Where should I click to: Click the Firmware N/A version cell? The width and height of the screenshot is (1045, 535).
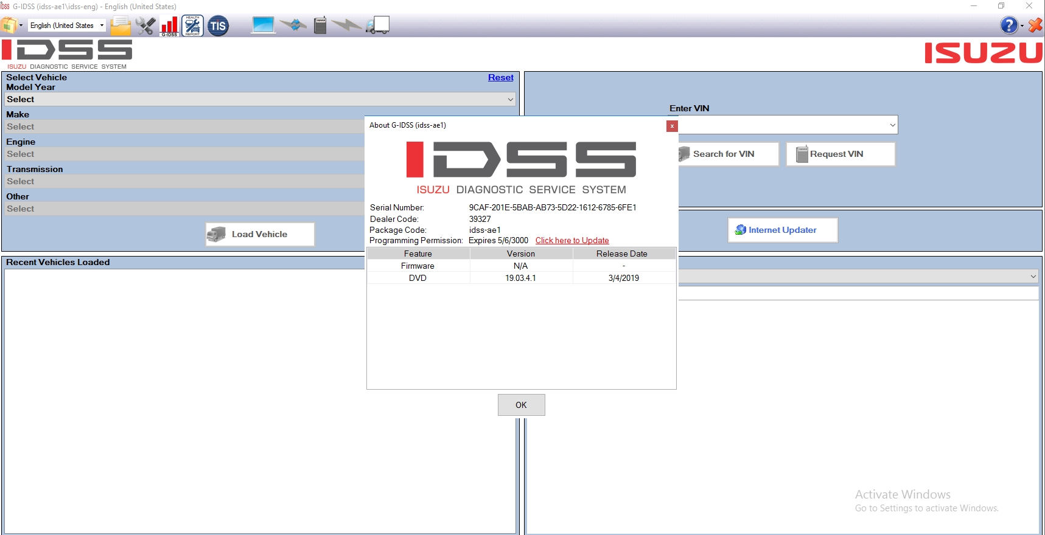(x=521, y=266)
